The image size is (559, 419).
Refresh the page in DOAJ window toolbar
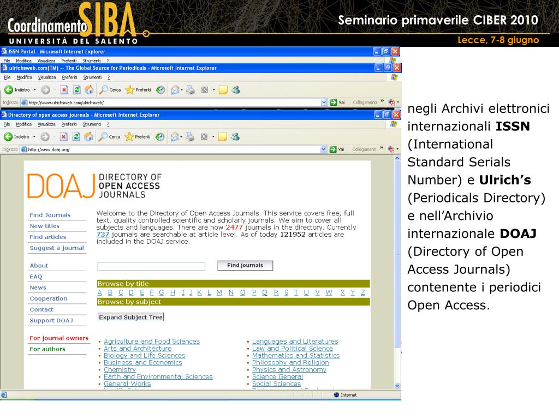[x=76, y=136]
